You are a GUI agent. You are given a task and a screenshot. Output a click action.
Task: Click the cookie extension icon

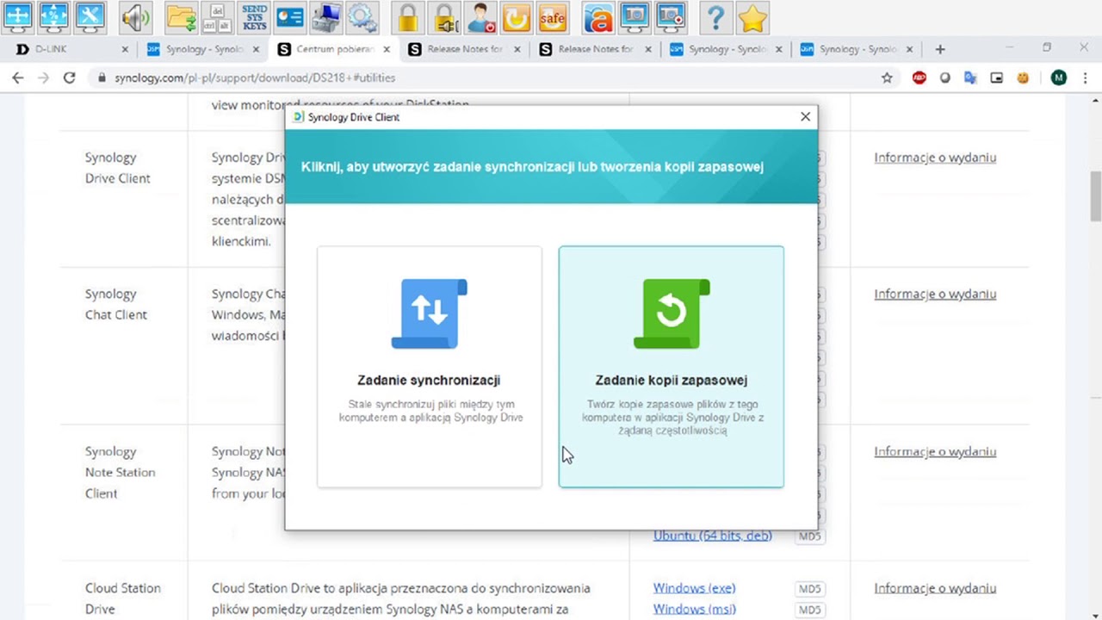[1023, 77]
